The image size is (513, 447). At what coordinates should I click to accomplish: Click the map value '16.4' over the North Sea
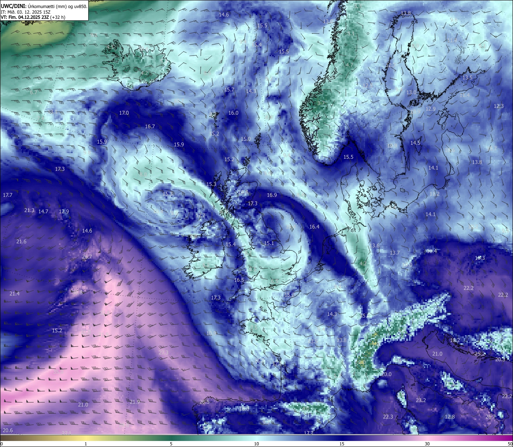(314, 227)
